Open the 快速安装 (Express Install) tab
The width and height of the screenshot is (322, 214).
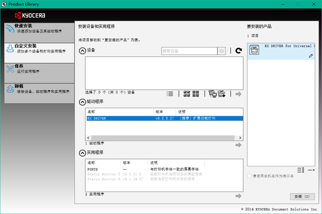pos(39,33)
